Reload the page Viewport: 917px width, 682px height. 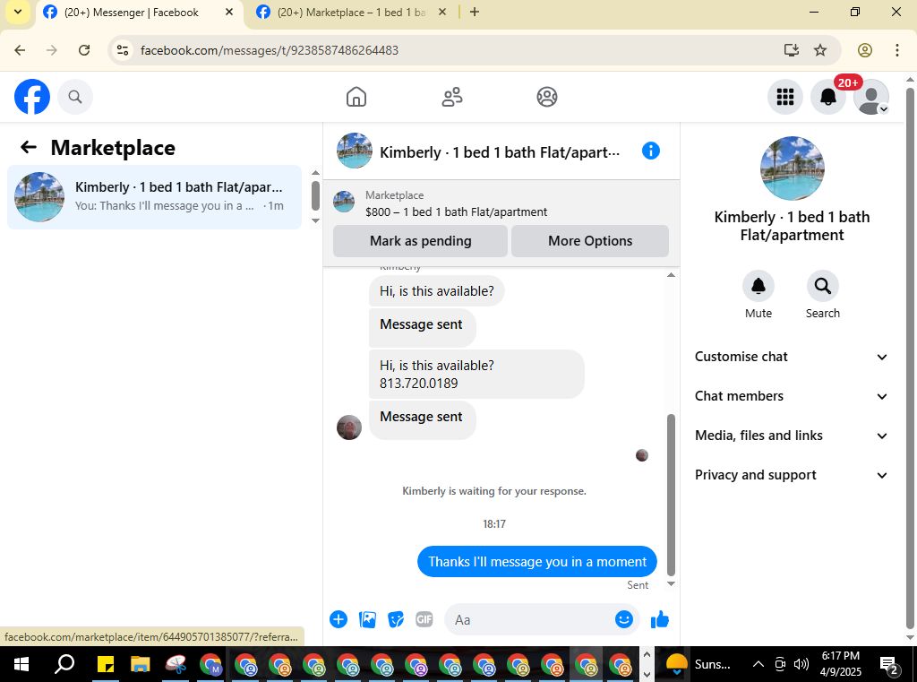(84, 50)
